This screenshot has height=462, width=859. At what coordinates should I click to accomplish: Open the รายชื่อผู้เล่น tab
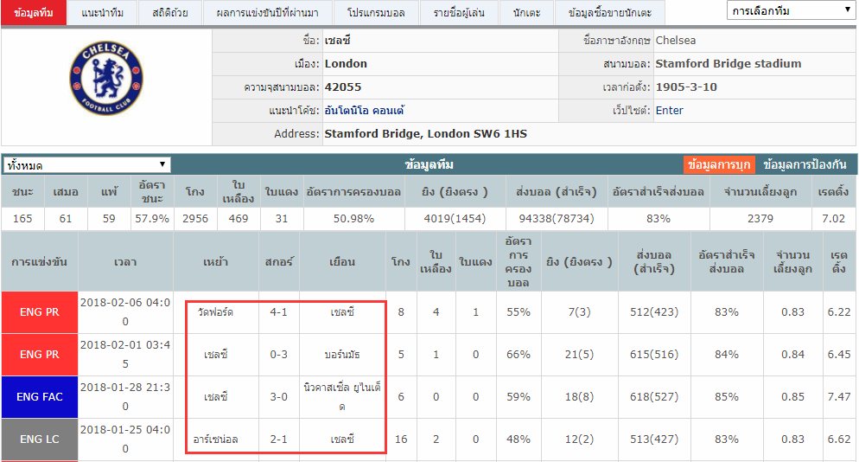(459, 13)
